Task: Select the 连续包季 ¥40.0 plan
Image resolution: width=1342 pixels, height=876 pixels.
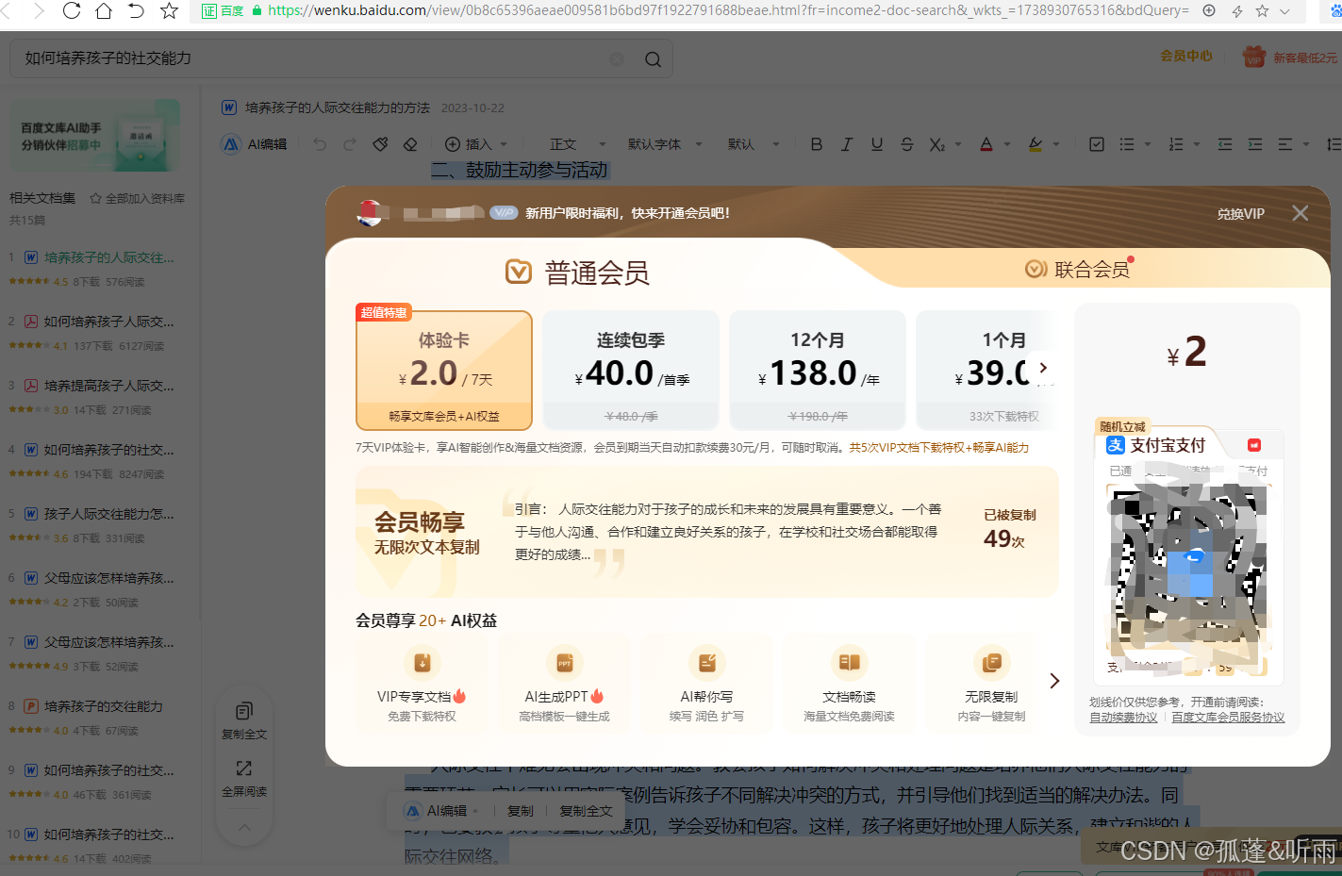Action: click(631, 370)
